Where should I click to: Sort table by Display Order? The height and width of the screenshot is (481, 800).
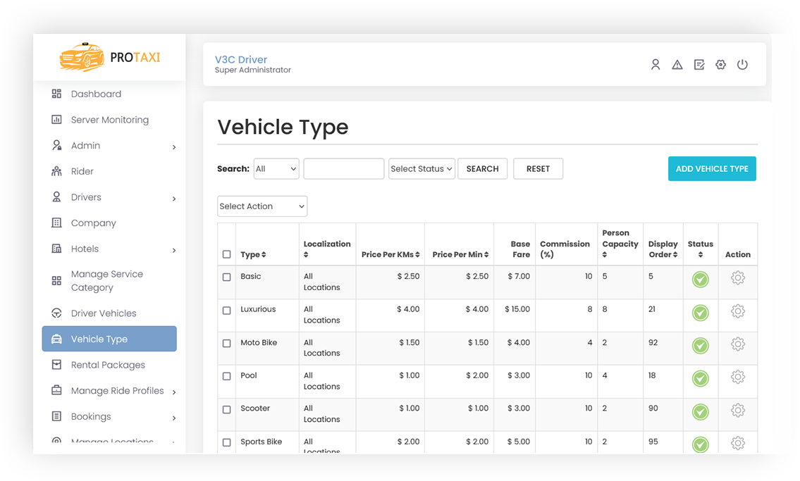[663, 249]
